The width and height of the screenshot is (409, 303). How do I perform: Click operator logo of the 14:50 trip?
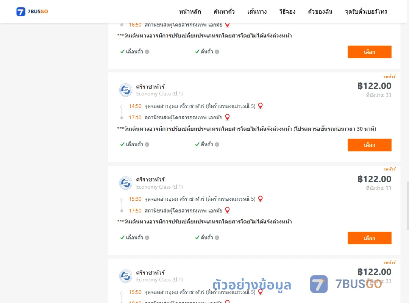(126, 90)
